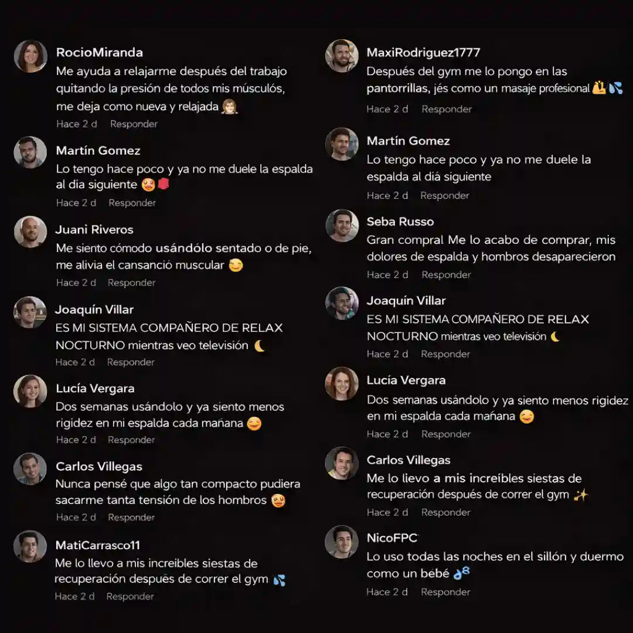Screen dimensions: 633x633
Task: Click Seba Russo's avatar
Action: (x=342, y=224)
